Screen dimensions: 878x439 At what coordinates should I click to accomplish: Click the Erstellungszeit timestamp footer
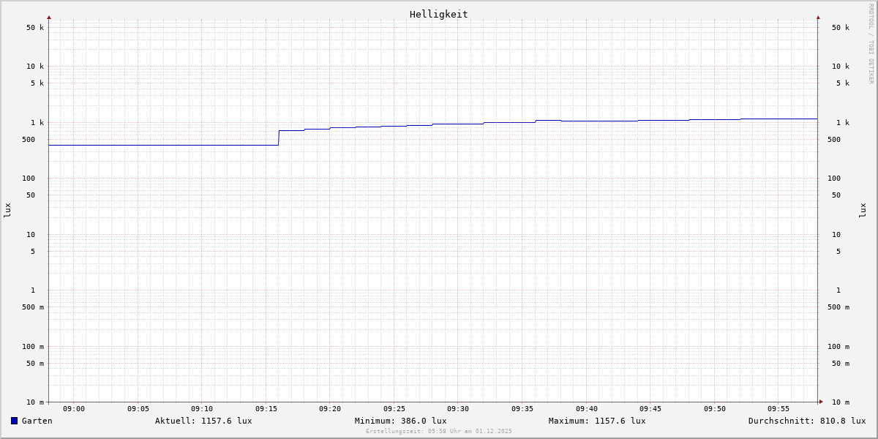pyautogui.click(x=439, y=431)
